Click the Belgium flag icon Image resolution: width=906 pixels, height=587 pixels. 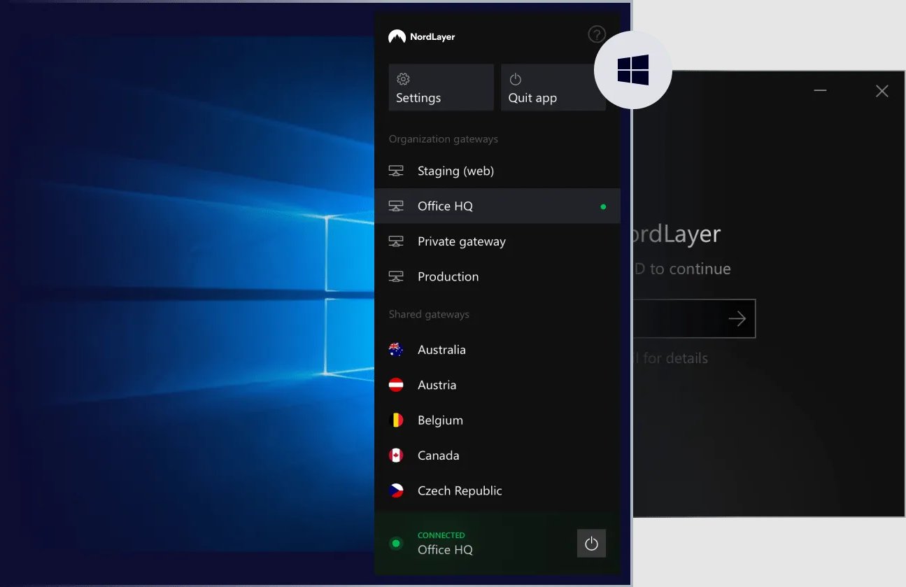click(396, 420)
